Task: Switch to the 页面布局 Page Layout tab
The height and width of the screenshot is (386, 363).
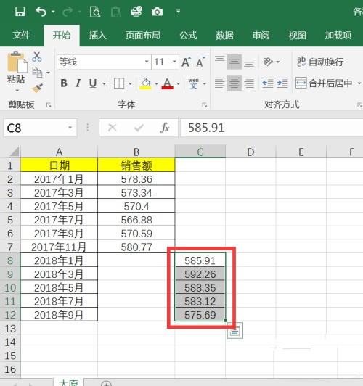Action: [143, 36]
